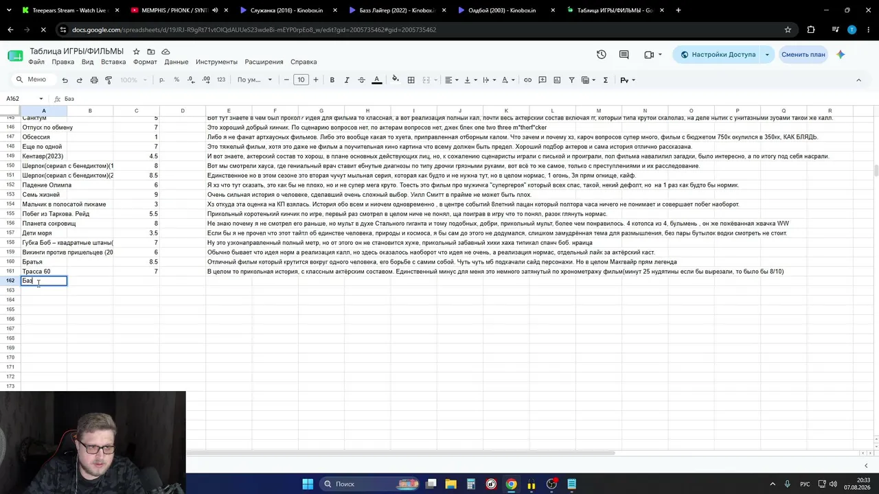Click cell containing Трасса 60
This screenshot has width=879, height=494.
pyautogui.click(x=44, y=272)
